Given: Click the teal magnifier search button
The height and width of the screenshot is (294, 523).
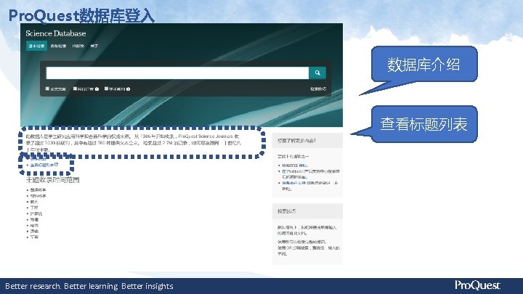Looking at the screenshot, I should point(317,73).
